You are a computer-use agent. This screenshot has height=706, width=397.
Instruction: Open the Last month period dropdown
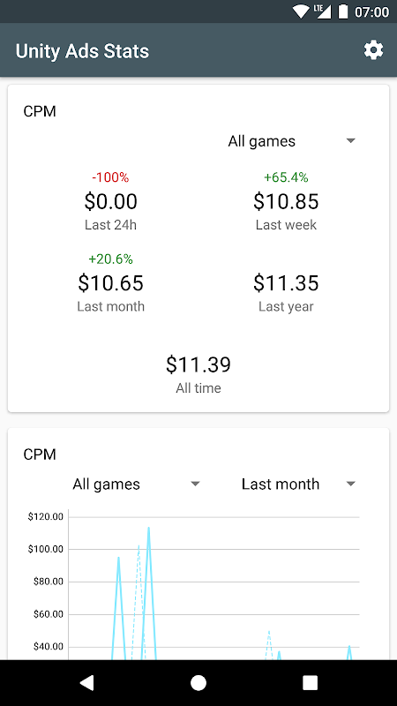(x=298, y=484)
